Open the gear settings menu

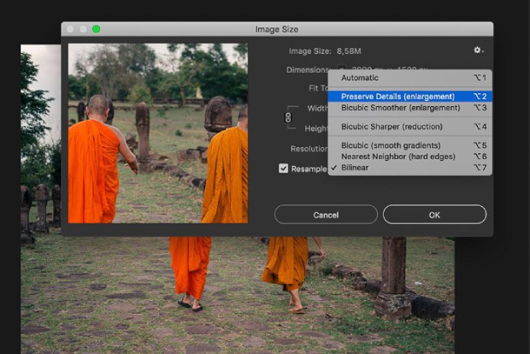point(478,51)
